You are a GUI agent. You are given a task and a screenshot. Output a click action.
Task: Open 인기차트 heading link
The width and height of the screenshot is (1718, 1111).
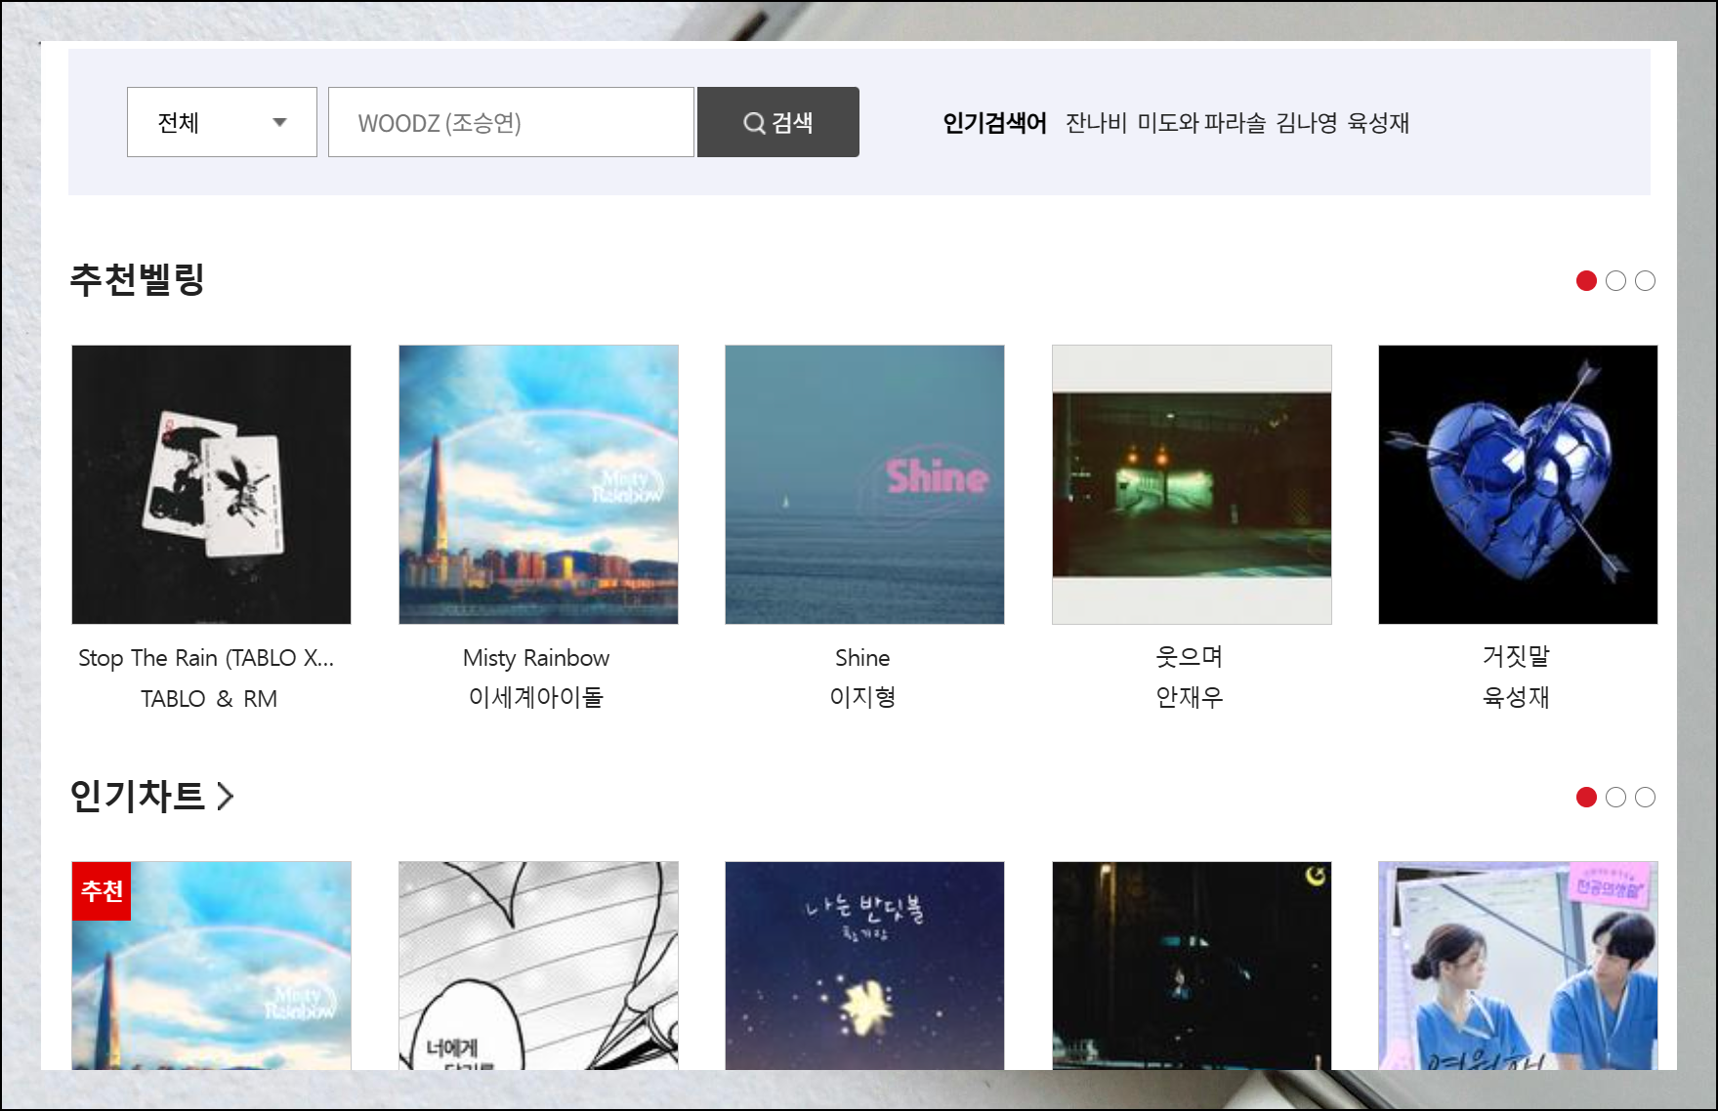click(x=137, y=796)
